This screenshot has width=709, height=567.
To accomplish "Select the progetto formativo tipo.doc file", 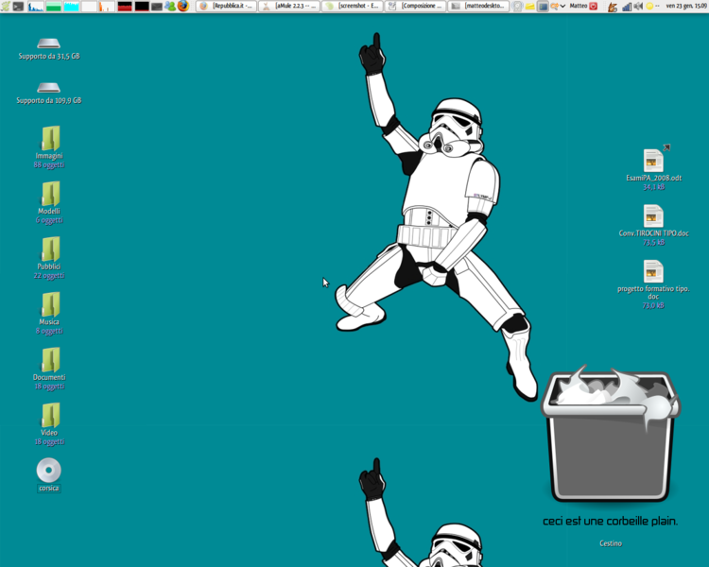I will [654, 284].
